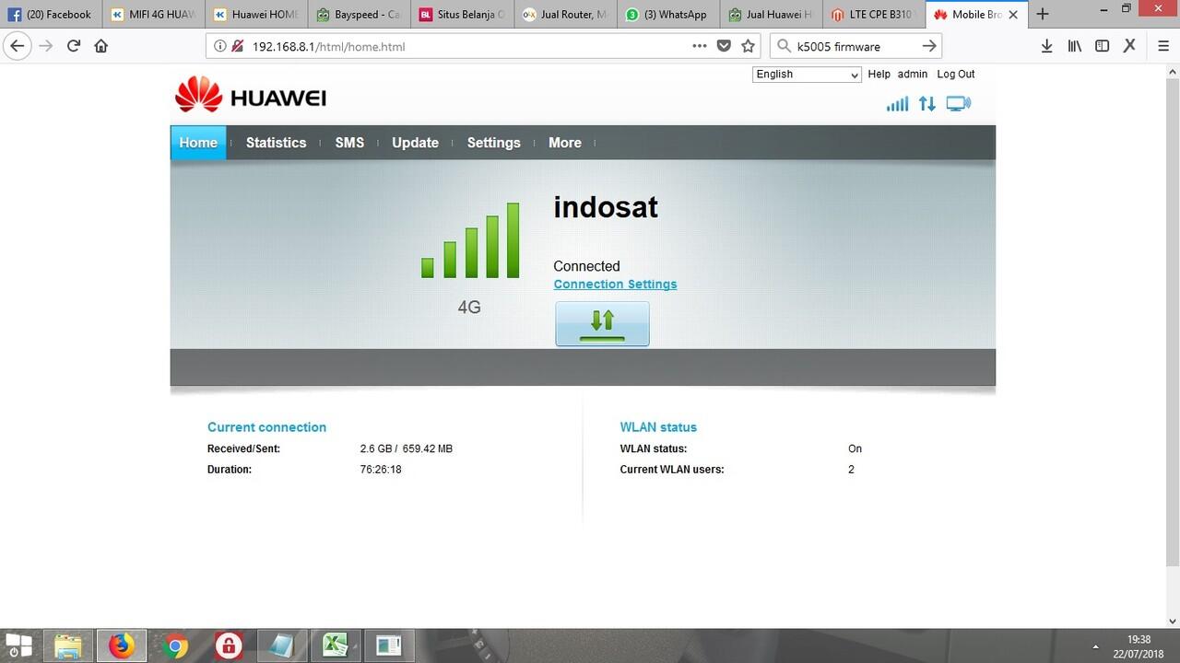Open the Connection Settings link

615,284
